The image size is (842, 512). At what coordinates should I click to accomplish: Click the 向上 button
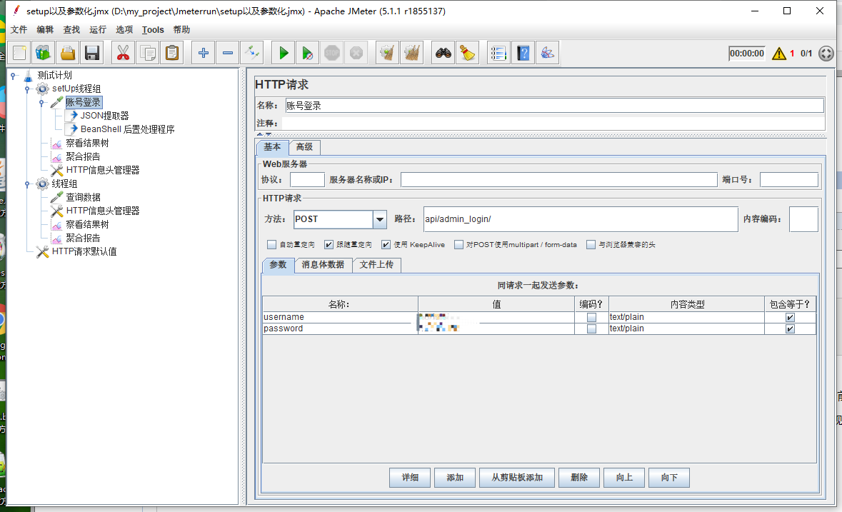click(624, 478)
